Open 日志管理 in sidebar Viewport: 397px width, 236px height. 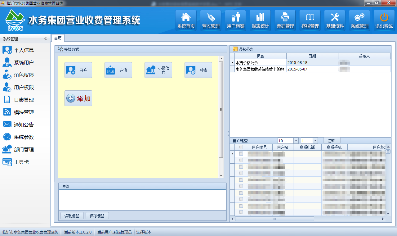(x=18, y=100)
